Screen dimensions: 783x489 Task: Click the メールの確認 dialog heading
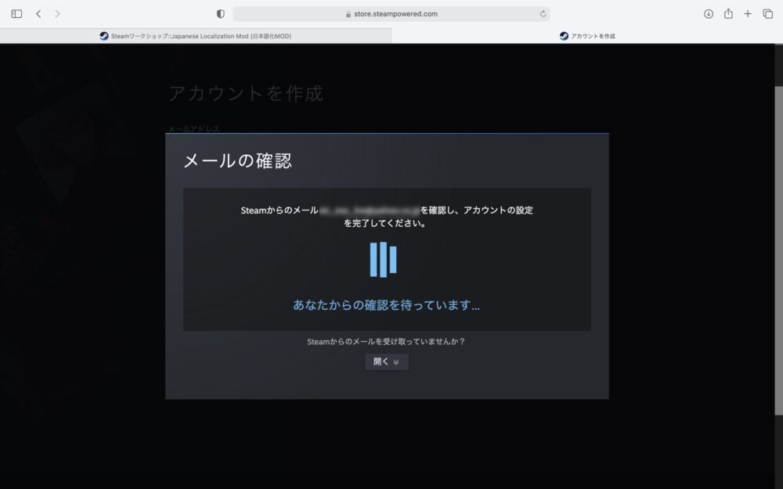[x=238, y=160]
